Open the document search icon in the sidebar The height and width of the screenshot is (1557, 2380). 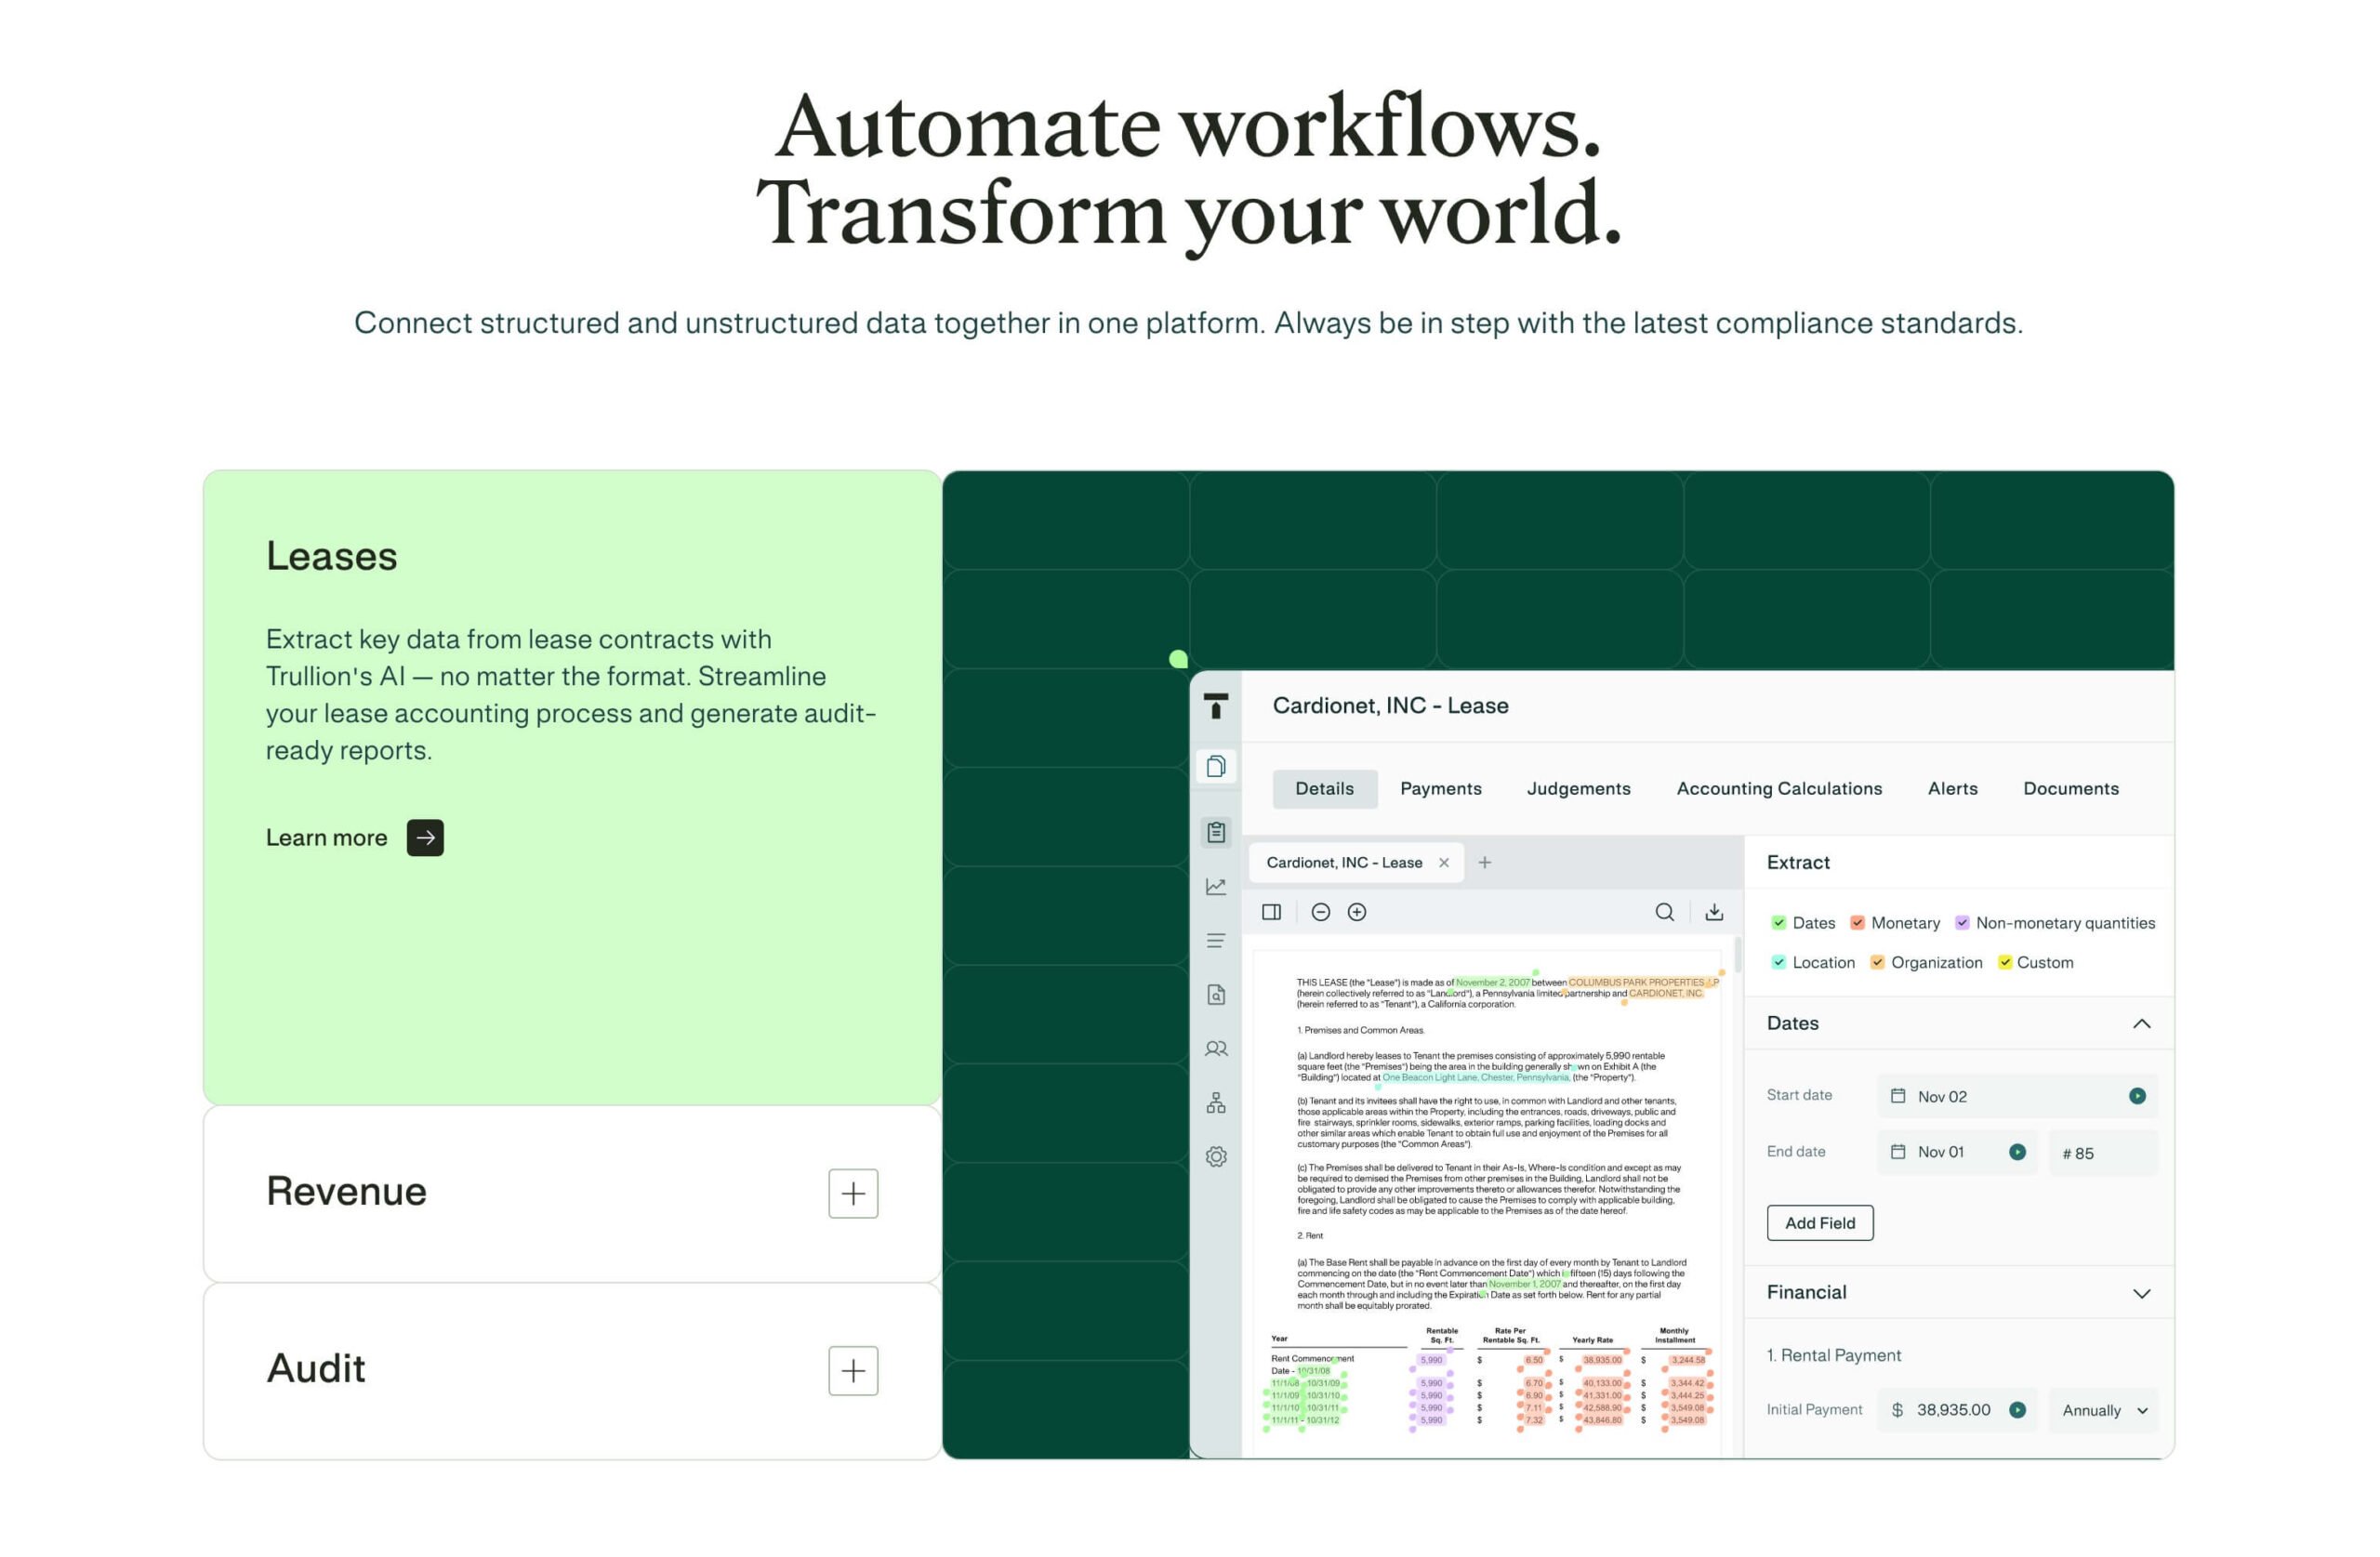[1216, 995]
